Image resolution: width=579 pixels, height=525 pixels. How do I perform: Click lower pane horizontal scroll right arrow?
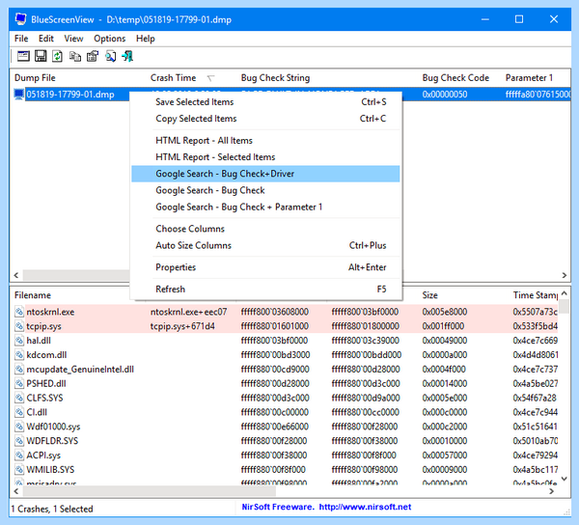click(552, 491)
